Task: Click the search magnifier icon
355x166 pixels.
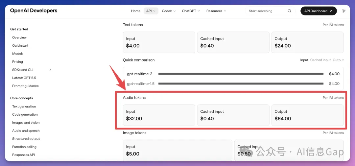Action: coord(289,11)
